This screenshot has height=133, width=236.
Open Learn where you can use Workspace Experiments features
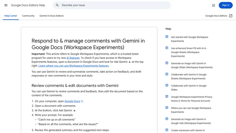click(73, 66)
